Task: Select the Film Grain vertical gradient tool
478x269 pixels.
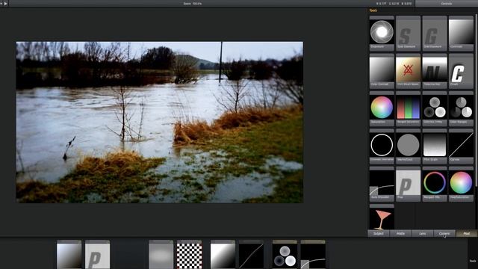Action: pyautogui.click(x=435, y=146)
